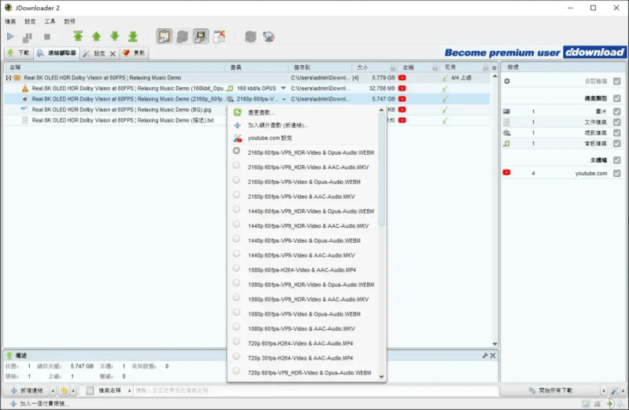
Task: Select 1440p 60fps-VP9_HDR-Video & Opus-Audio.WEBM
Action: pos(303,211)
